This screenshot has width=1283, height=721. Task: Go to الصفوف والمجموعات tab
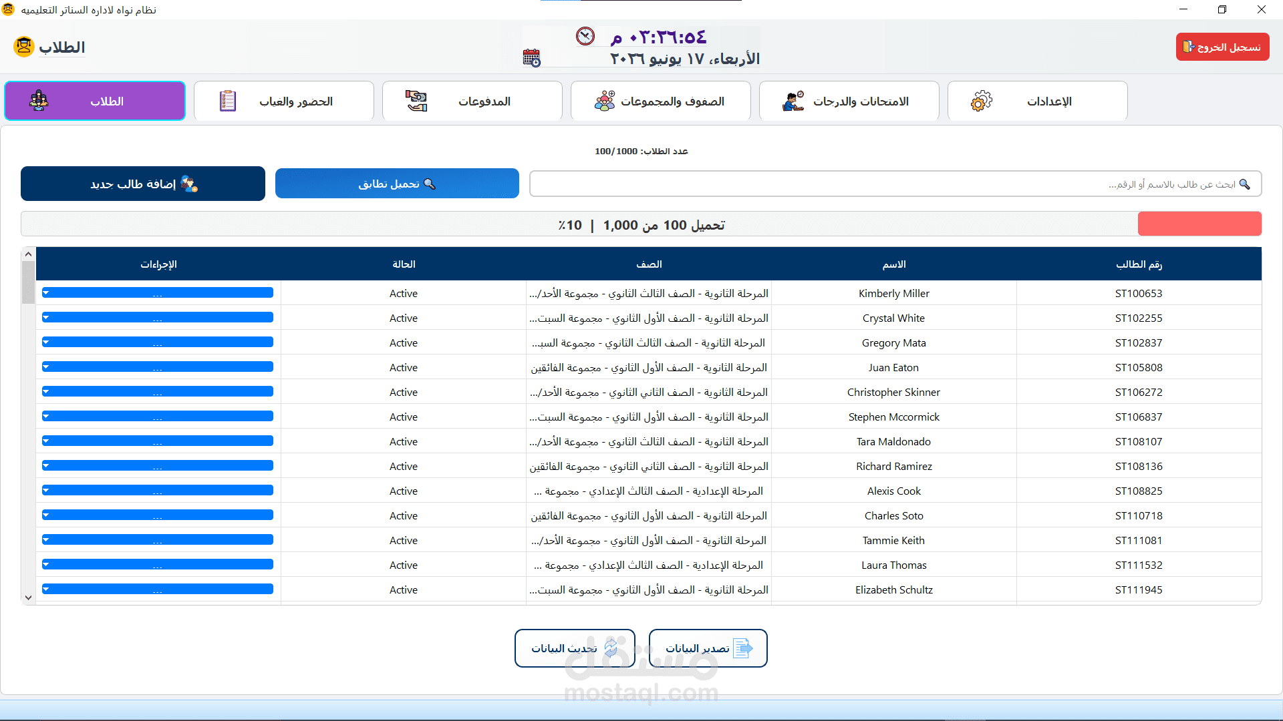tap(661, 101)
